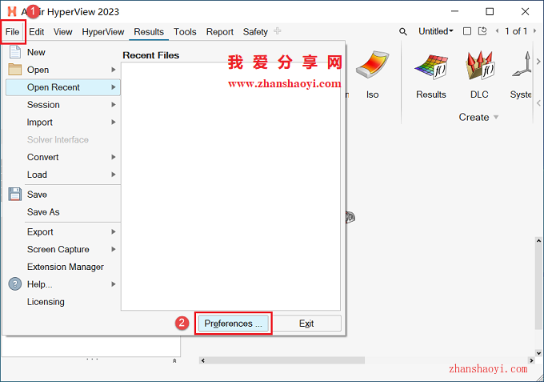The height and width of the screenshot is (382, 544).
Task: Click the search magnifier icon
Action: pos(402,31)
